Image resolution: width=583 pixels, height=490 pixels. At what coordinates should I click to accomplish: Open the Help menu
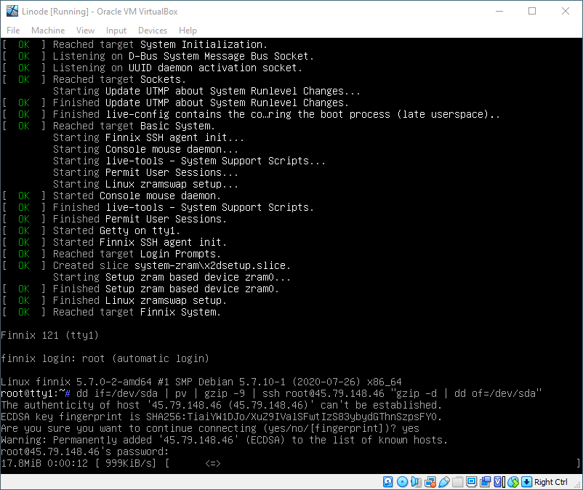[188, 31]
